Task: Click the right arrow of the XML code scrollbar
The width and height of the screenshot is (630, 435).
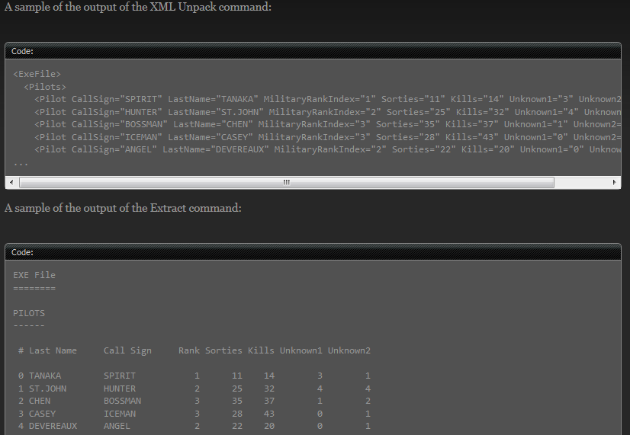Action: click(615, 183)
